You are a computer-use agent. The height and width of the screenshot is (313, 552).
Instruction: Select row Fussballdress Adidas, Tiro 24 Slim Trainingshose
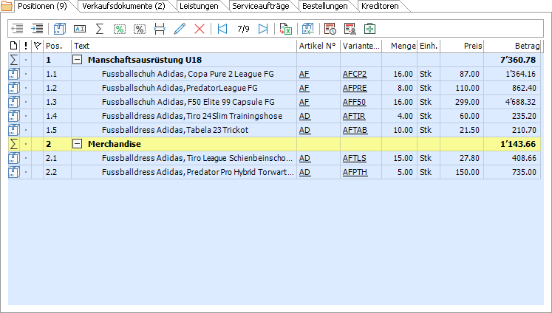pyautogui.click(x=274, y=116)
